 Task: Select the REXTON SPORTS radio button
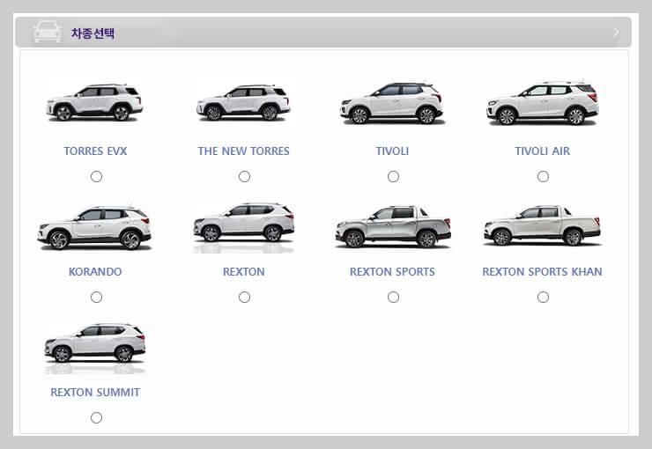(393, 297)
